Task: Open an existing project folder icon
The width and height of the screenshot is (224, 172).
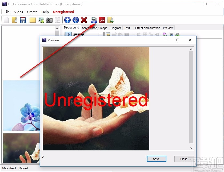Action: tap(15, 20)
